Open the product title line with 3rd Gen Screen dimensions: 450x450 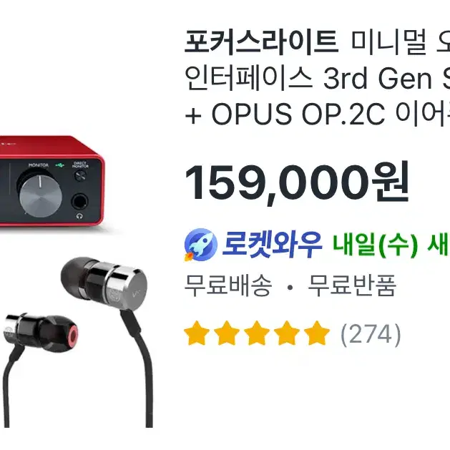pos(317,78)
